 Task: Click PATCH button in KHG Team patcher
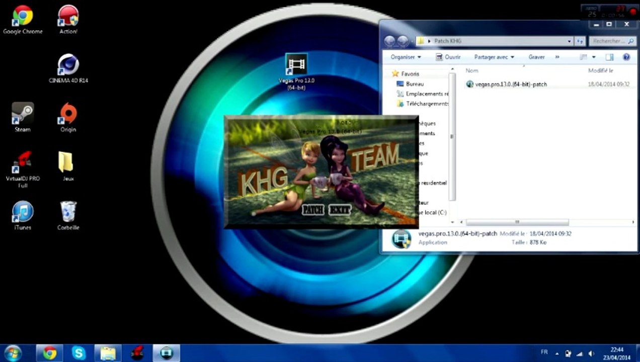click(x=312, y=210)
